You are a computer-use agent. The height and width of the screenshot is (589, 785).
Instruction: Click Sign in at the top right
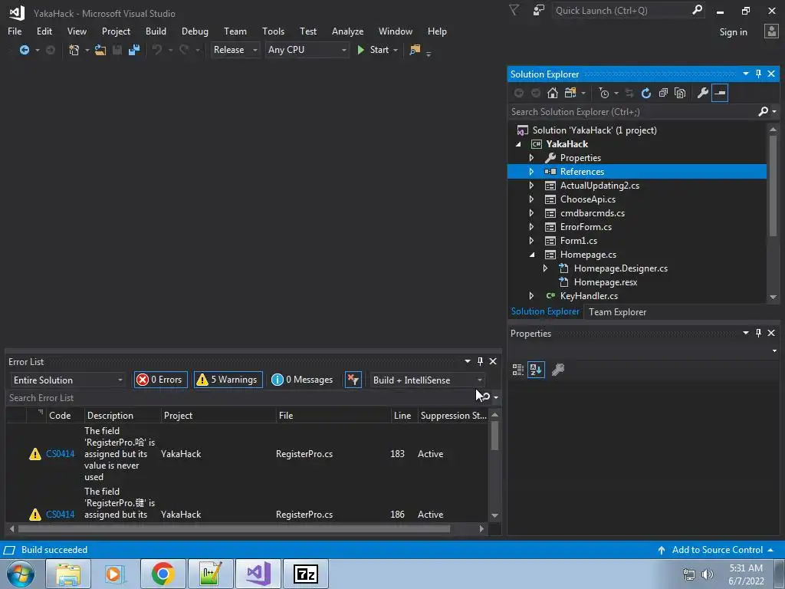(x=733, y=32)
